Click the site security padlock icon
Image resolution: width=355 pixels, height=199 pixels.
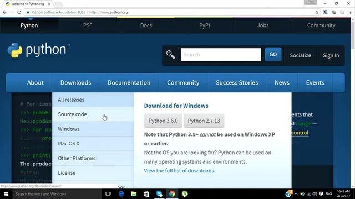(28, 12)
